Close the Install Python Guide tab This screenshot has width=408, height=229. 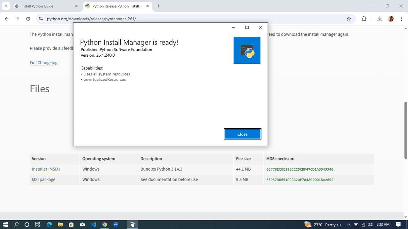pos(76,6)
